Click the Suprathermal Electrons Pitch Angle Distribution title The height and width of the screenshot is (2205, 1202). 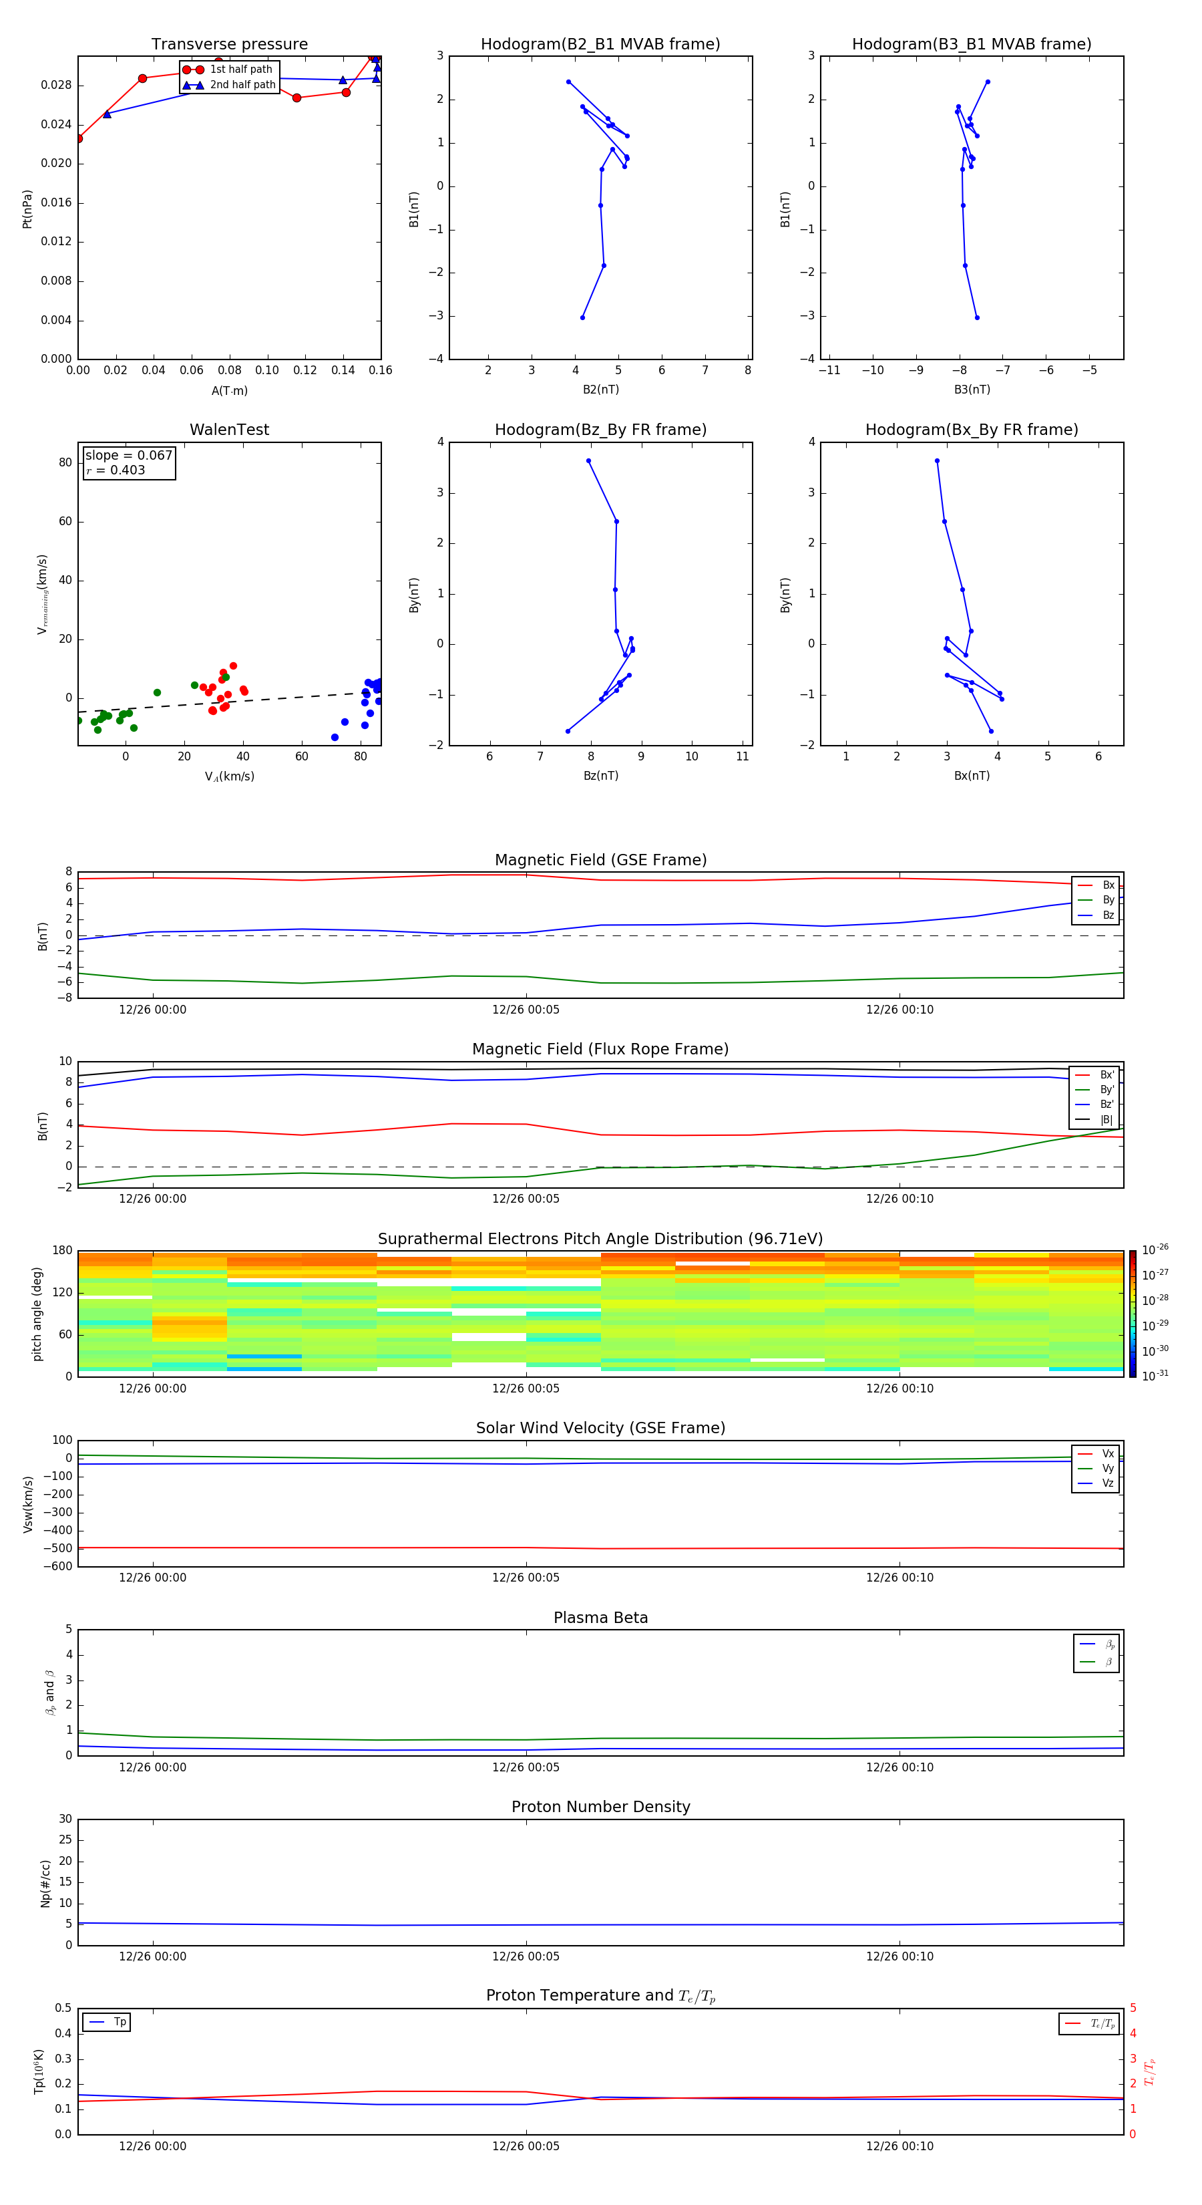click(x=600, y=1239)
